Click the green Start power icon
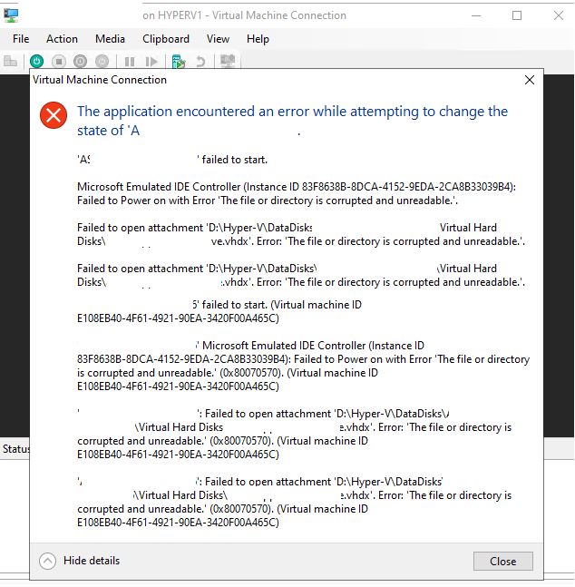This screenshot has height=587, width=575. click(x=36, y=61)
